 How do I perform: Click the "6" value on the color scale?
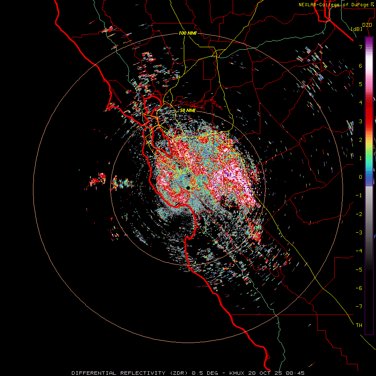[361, 66]
